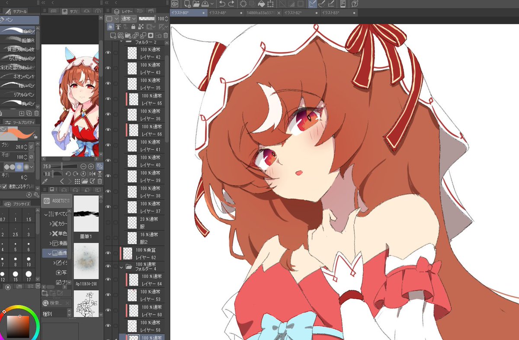Toggle 速度による手ブレ補正 checkbox
The image size is (519, 340).
click(4, 187)
